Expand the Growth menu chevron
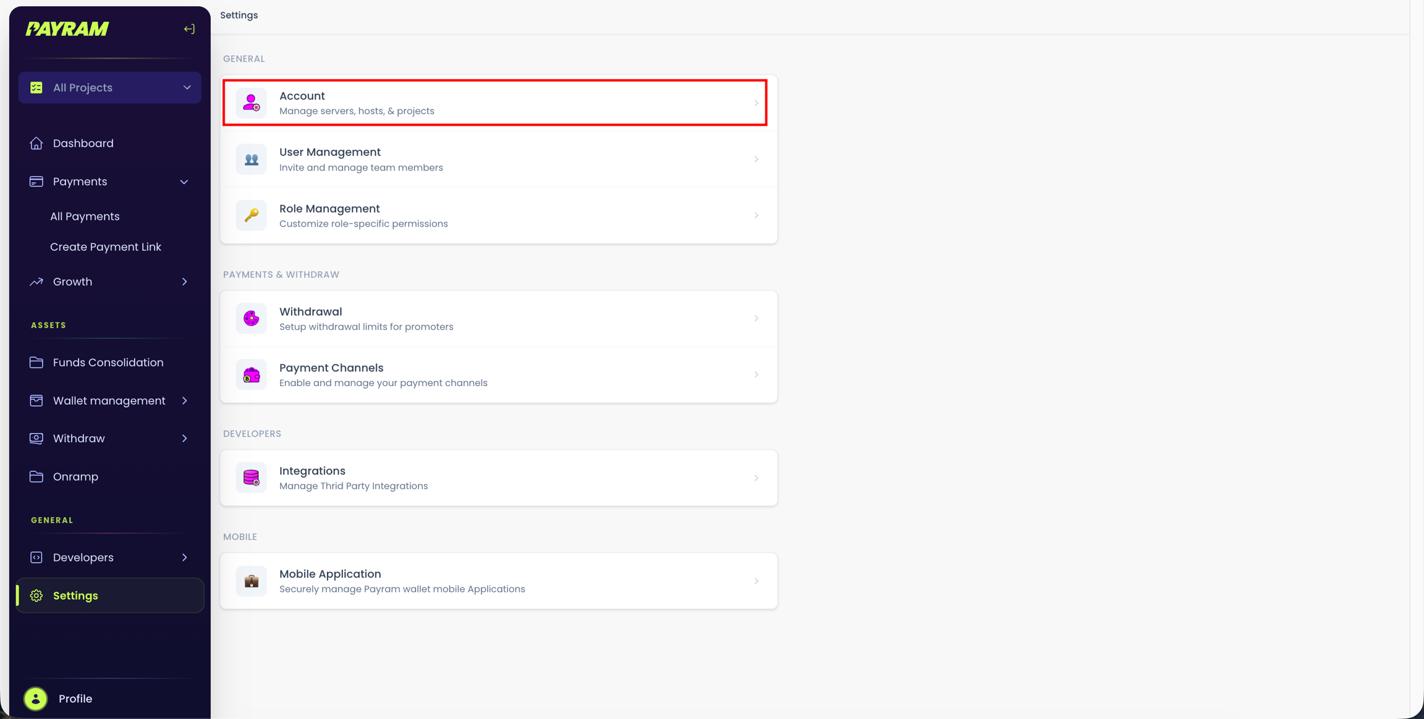Screen dimensions: 1424x719 (184, 282)
